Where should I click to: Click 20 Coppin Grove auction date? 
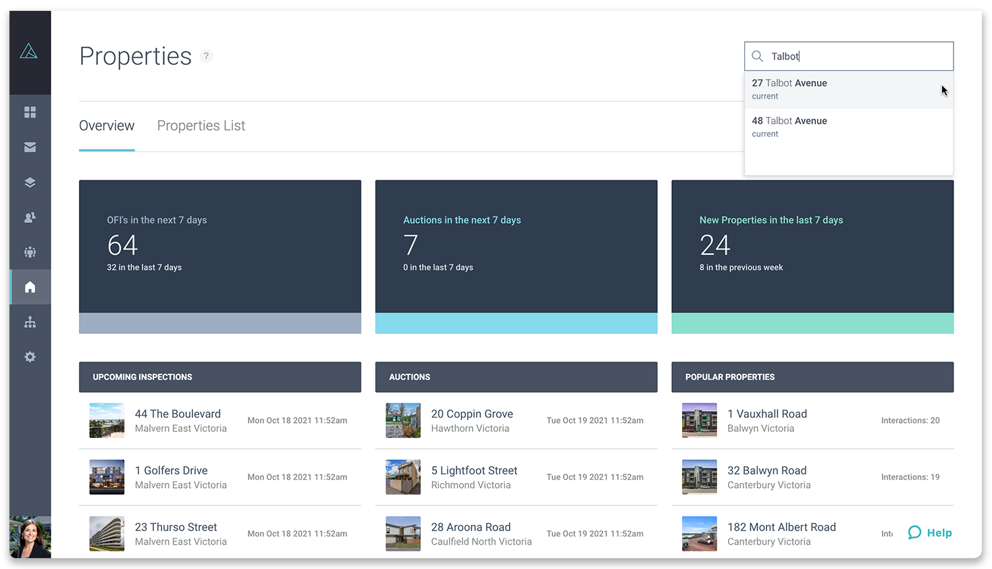[x=595, y=420]
